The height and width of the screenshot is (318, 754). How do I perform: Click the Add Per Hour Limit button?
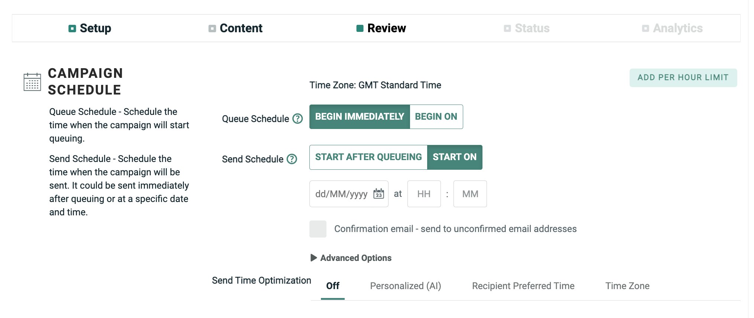tap(683, 78)
